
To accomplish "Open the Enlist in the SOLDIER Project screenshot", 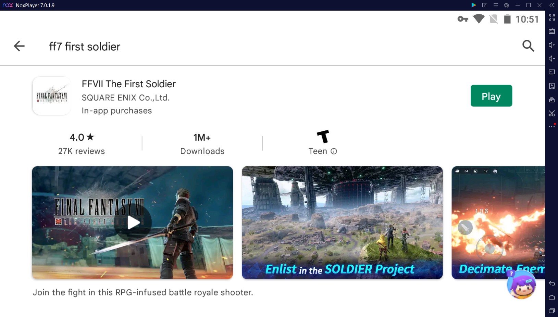I will (342, 223).
